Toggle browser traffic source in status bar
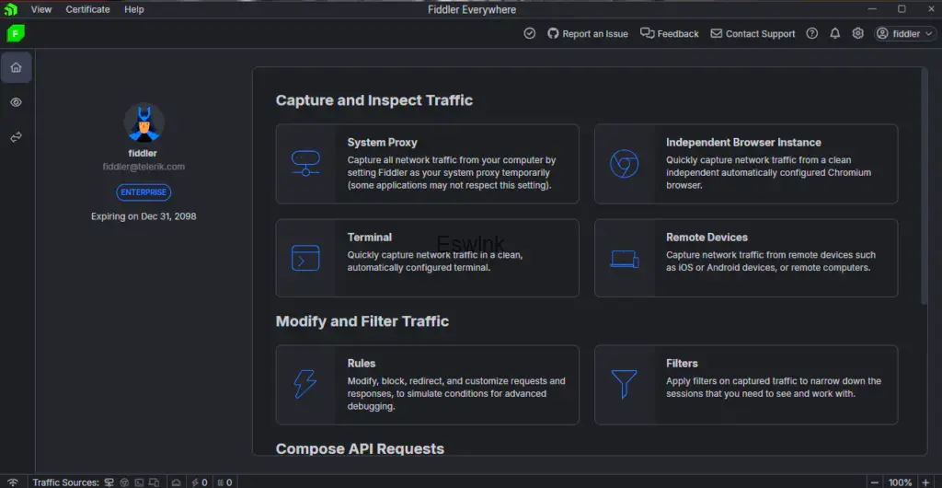942x488 pixels. point(124,482)
